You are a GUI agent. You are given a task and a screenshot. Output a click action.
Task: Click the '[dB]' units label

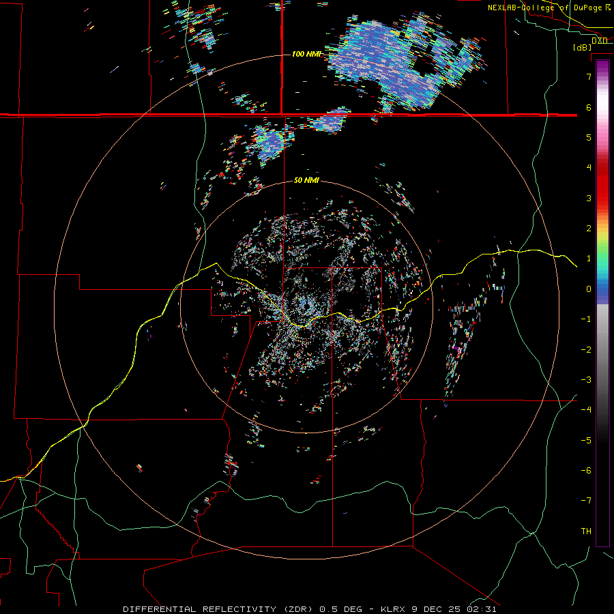click(583, 47)
